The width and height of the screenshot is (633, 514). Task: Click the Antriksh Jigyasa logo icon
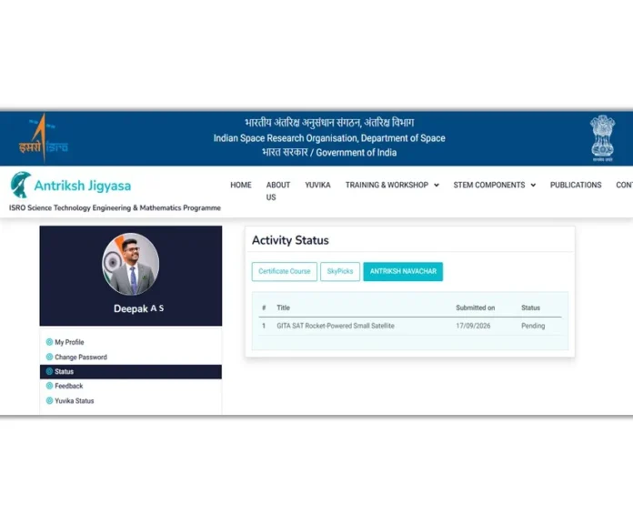pyautogui.click(x=21, y=185)
